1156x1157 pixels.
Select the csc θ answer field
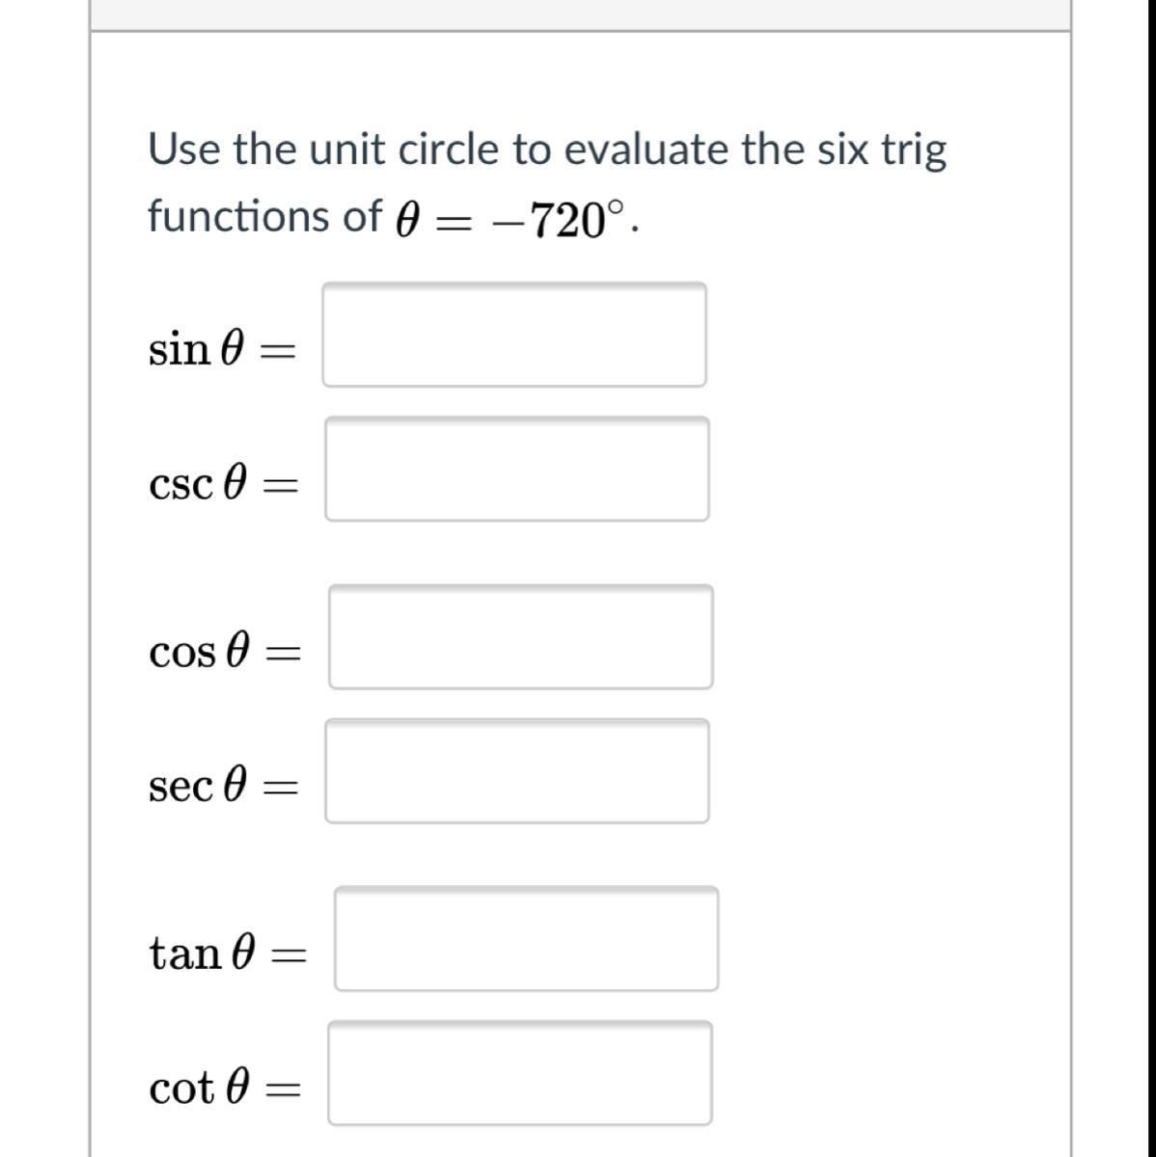[516, 470]
